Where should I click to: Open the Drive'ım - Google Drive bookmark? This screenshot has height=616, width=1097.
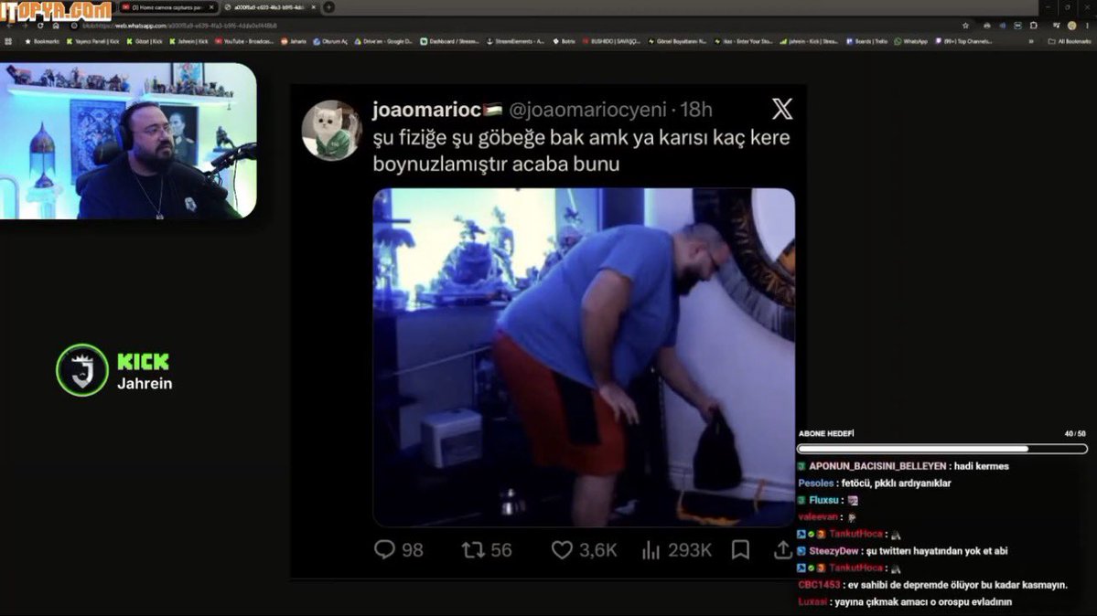click(x=383, y=41)
